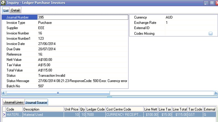Click the MATERI... code cell
Screen dimensions: 218x122
point(14,115)
